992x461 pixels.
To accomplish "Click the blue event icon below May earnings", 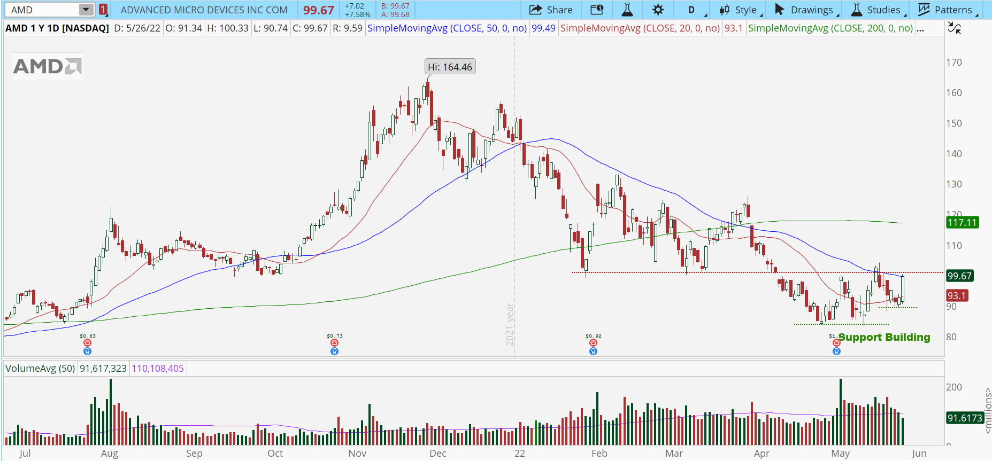I will click(836, 351).
